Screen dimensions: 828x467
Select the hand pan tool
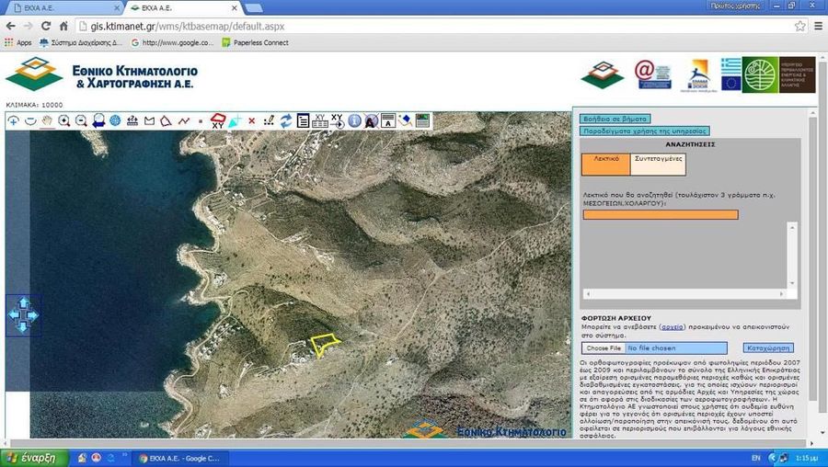[47, 120]
